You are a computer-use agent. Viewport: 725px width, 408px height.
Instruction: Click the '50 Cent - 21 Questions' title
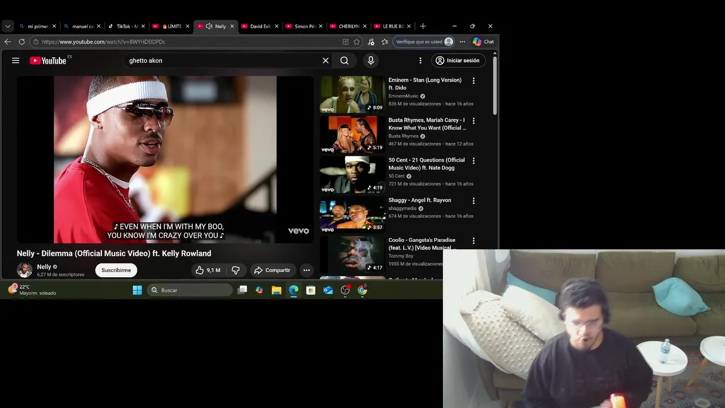pyautogui.click(x=427, y=164)
